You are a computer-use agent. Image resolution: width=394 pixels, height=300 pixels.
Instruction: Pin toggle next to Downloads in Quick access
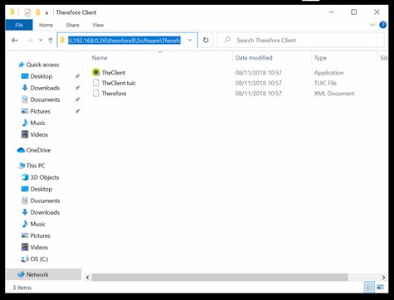pos(77,88)
